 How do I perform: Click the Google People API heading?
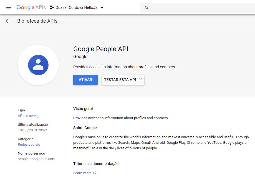[x=100, y=49]
